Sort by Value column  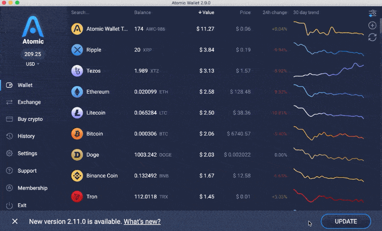(x=206, y=12)
